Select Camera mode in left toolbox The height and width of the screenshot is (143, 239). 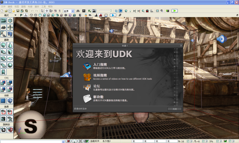(x=3, y=21)
